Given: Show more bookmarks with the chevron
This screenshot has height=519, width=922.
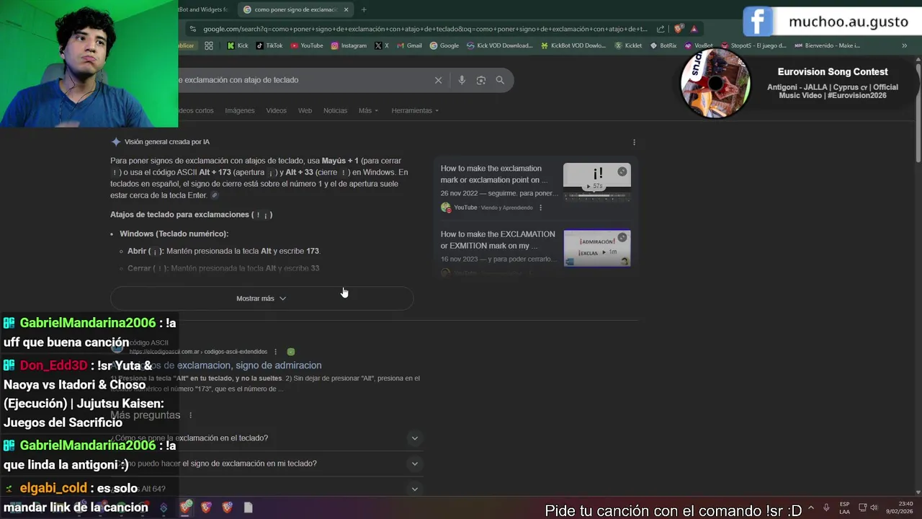Looking at the screenshot, I should pyautogui.click(x=904, y=45).
